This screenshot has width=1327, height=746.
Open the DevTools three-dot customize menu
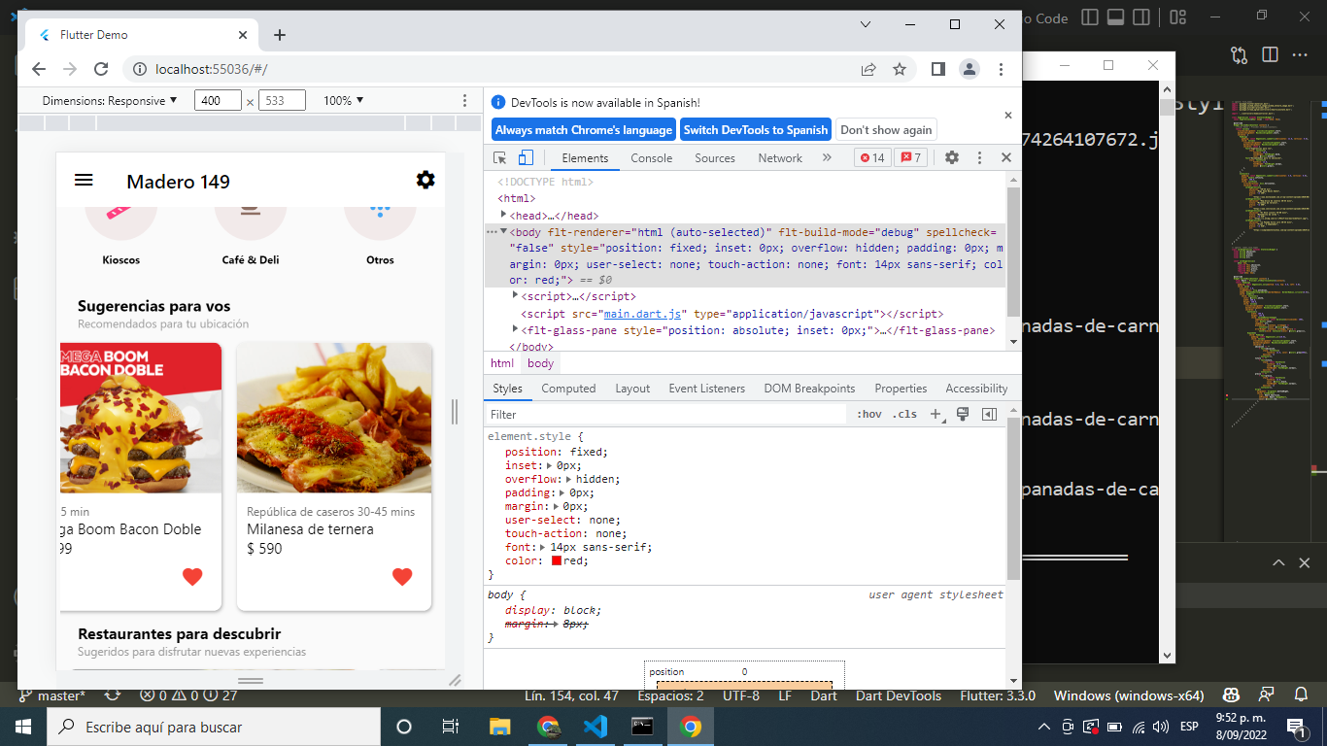click(979, 158)
